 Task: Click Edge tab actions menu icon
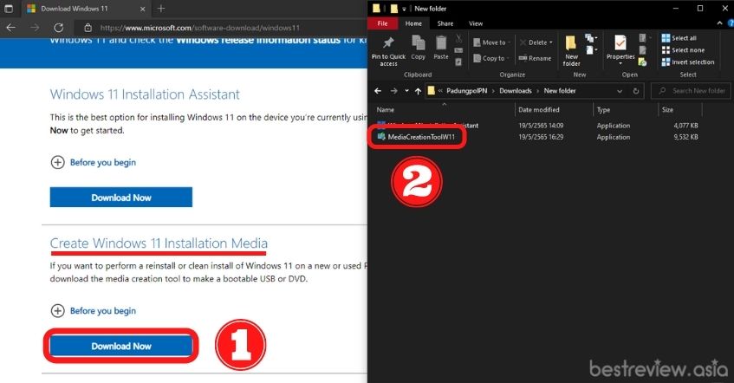(x=9, y=9)
